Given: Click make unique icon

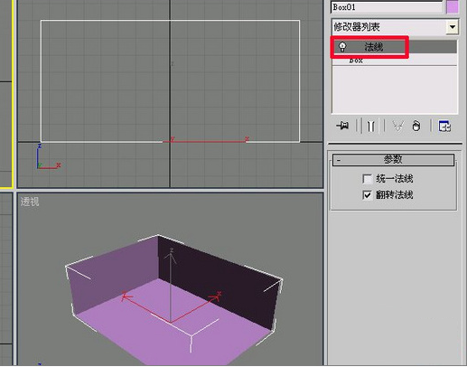Looking at the screenshot, I should 398,126.
